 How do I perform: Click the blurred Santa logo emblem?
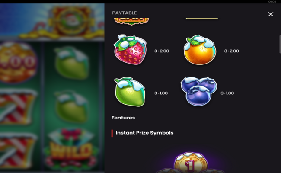coord(72,21)
